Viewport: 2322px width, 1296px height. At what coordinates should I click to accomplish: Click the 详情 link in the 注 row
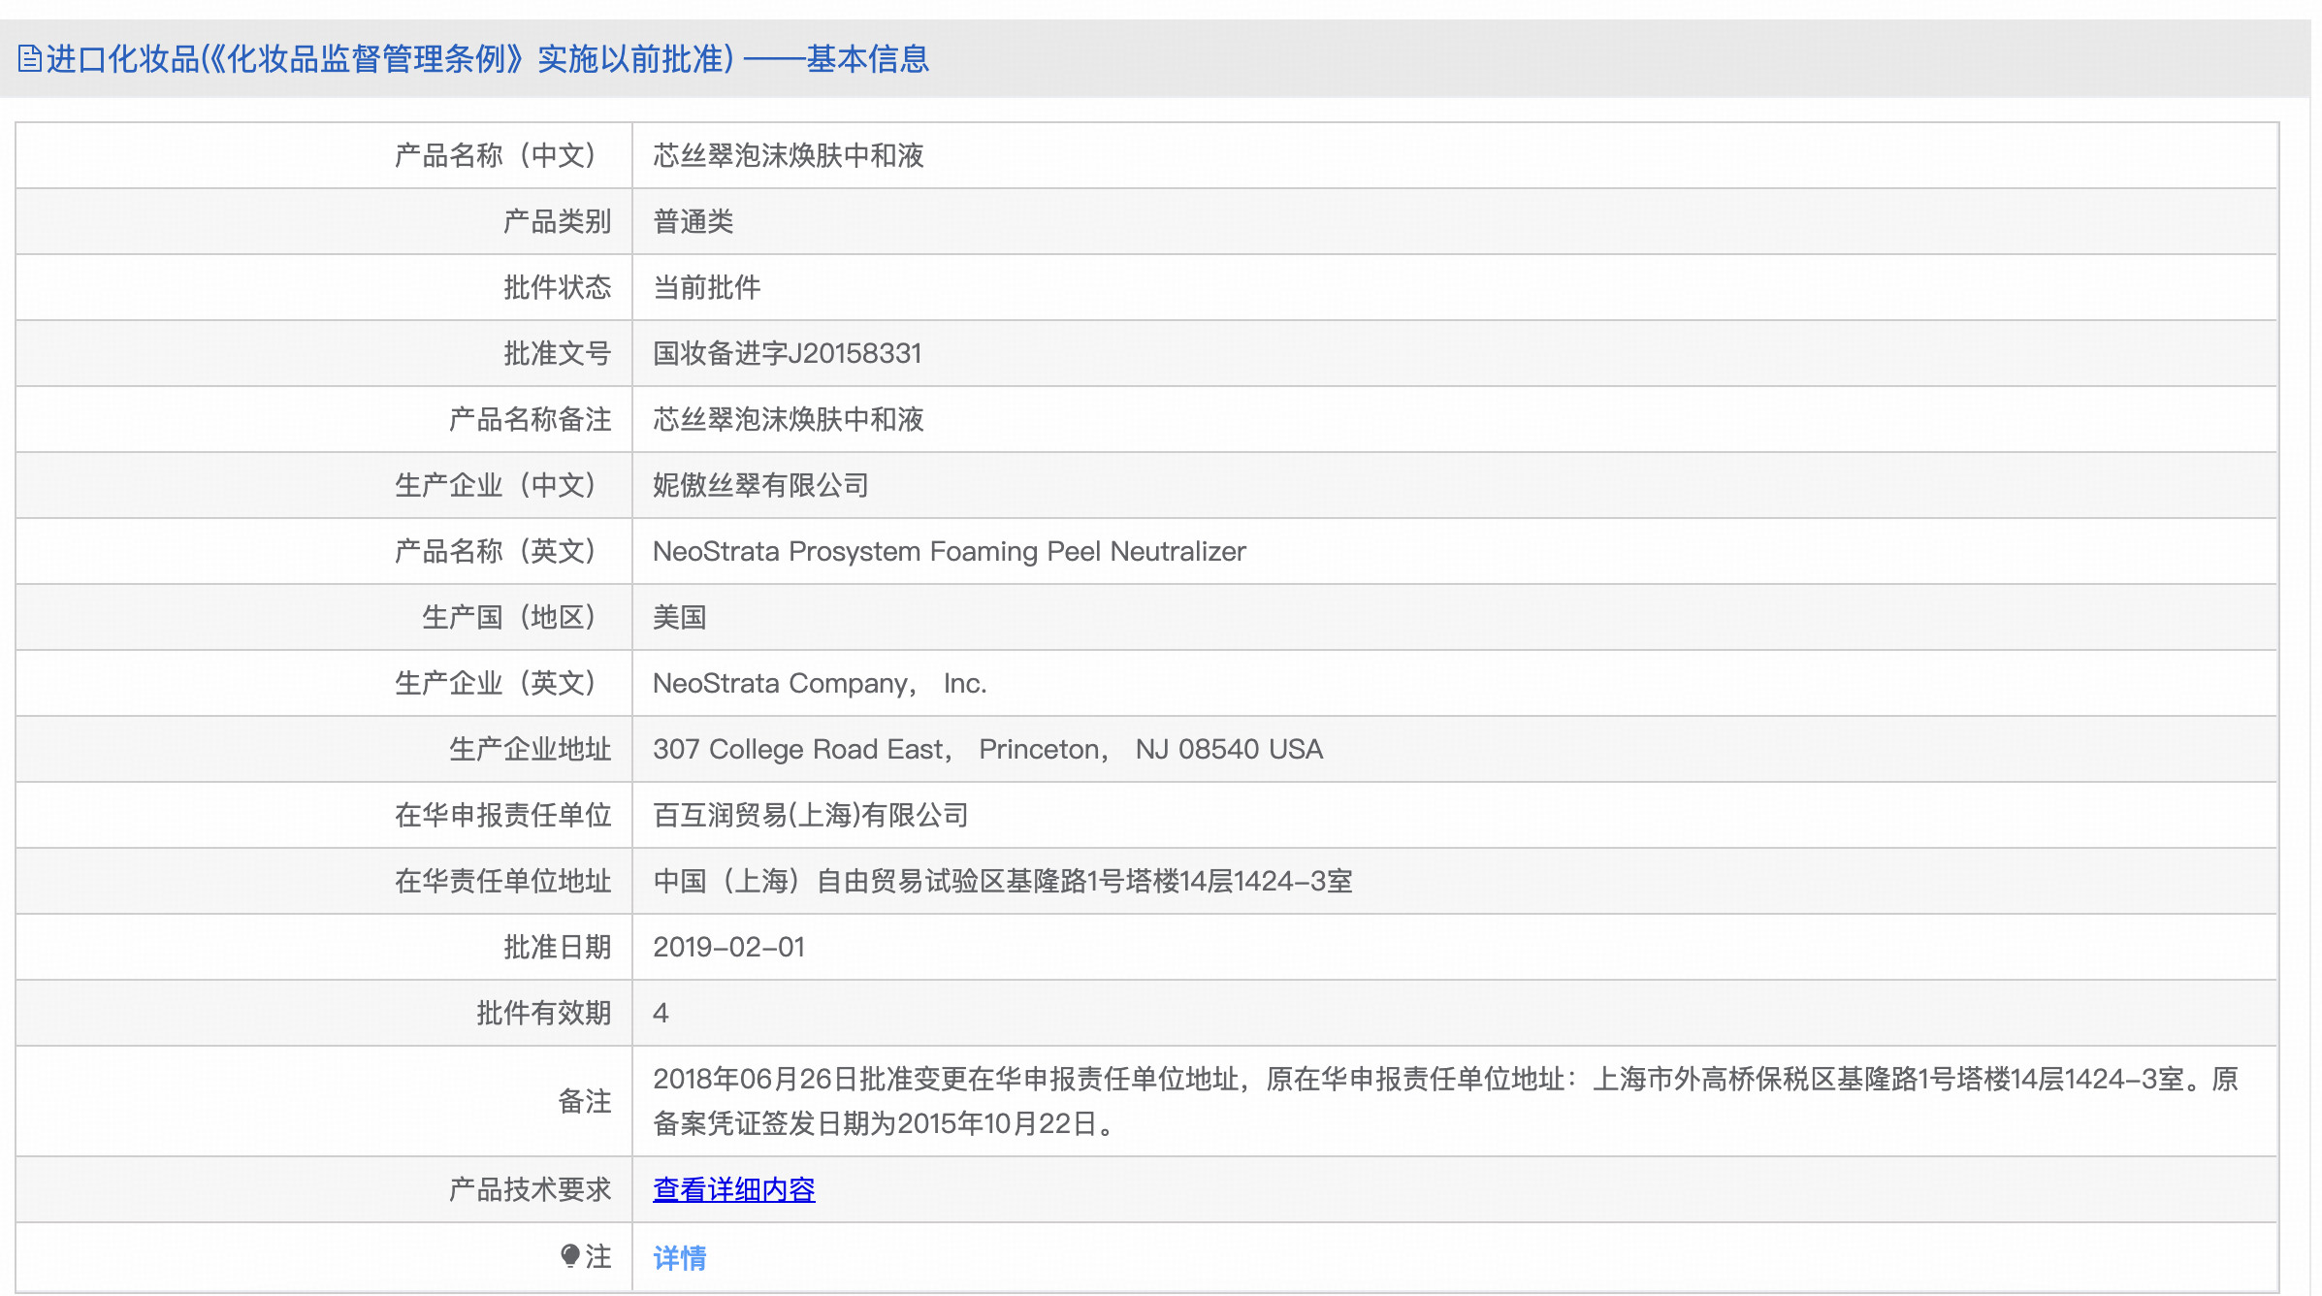pos(679,1258)
